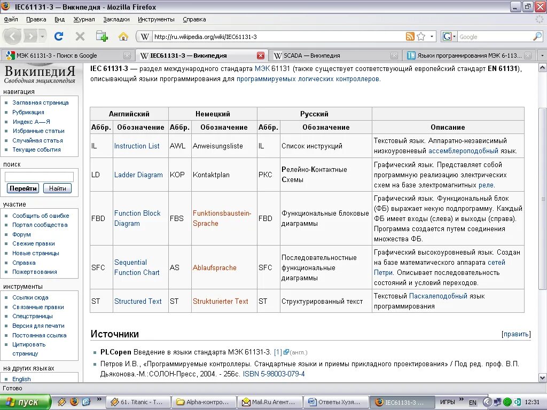Open the English language version link
Viewport: 547px width, 410px height.
(21, 379)
